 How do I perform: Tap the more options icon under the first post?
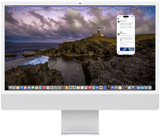(x=134, y=30)
